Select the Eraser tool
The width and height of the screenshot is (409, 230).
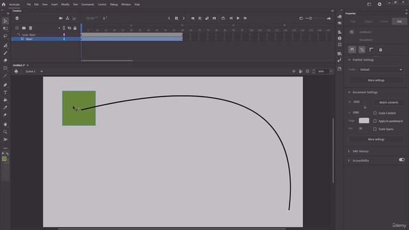click(x=5, y=60)
